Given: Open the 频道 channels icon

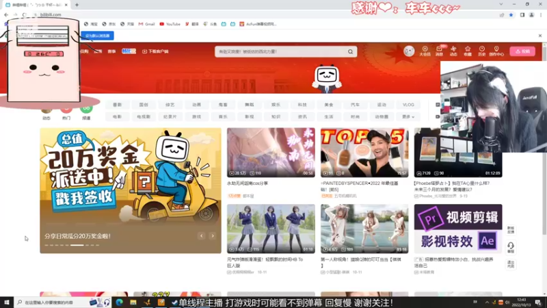Looking at the screenshot, I should click(x=86, y=112).
